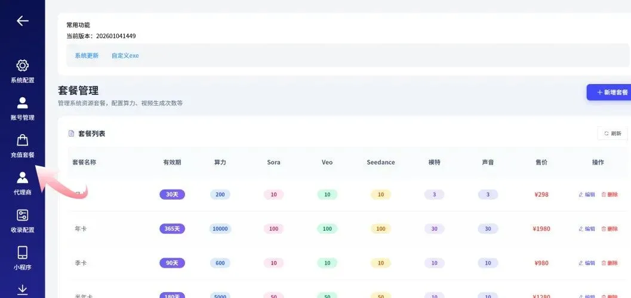Image resolution: width=631 pixels, height=298 pixels.
Task: Click the 套餐名称 column header
Action: point(84,162)
